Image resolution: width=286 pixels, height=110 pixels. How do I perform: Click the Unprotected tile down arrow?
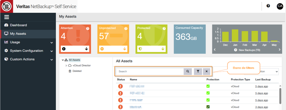point(125,49)
